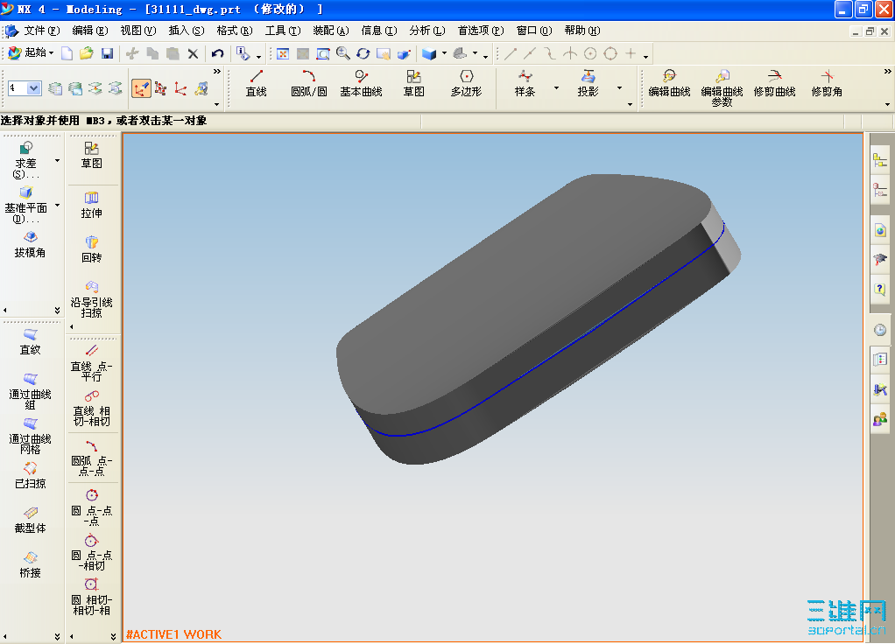The height and width of the screenshot is (644, 895).
Task: Click the 基准平面 datum plane tool
Action: 25,205
